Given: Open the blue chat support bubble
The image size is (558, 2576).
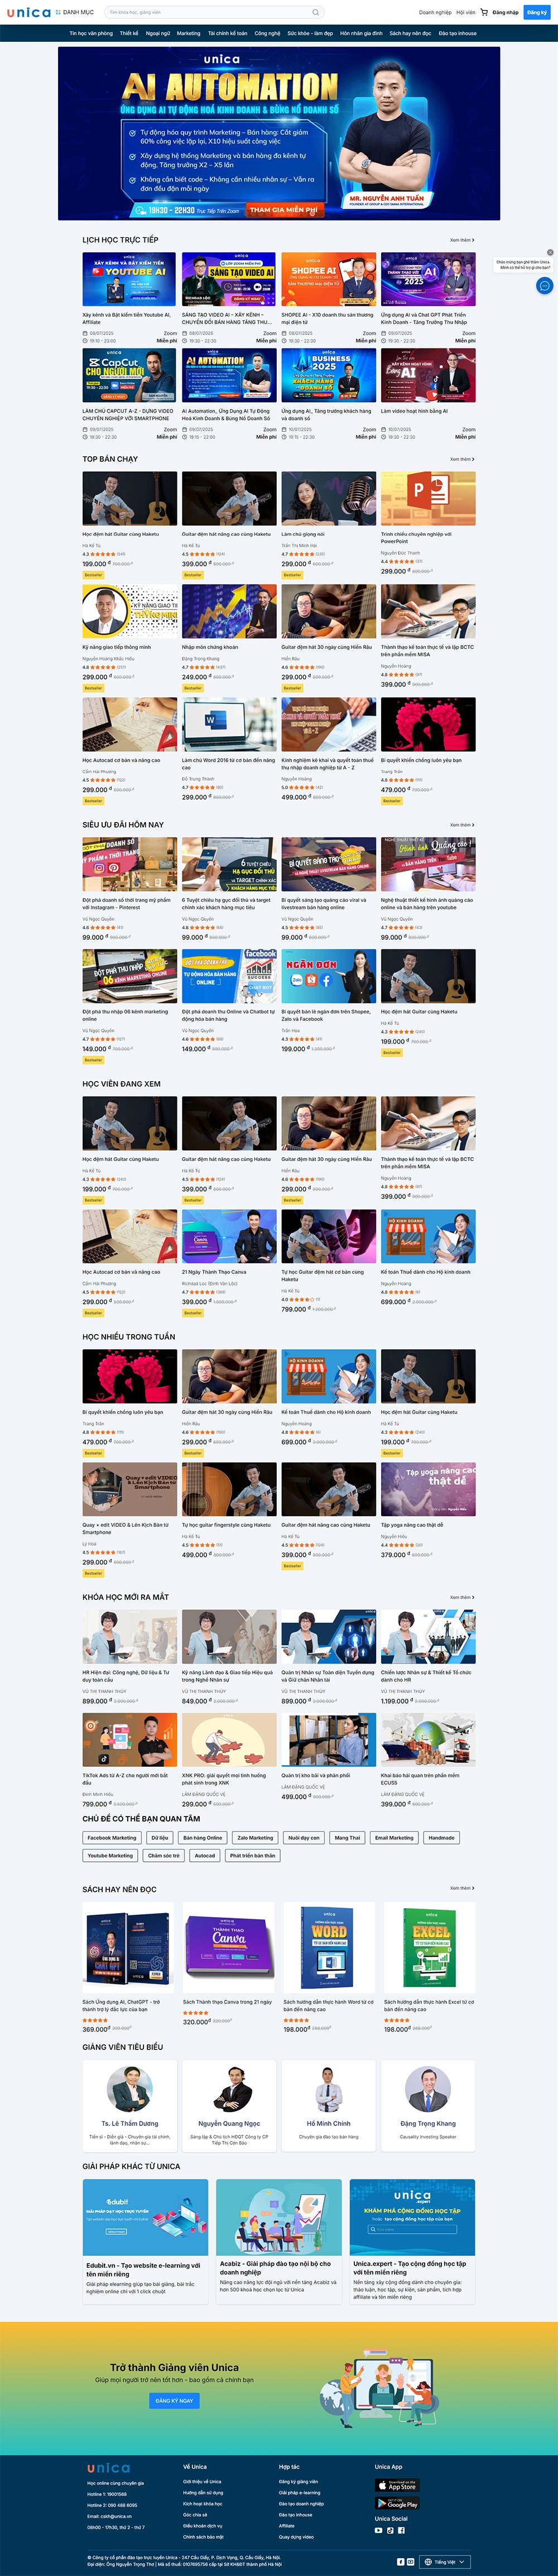Looking at the screenshot, I should [544, 286].
